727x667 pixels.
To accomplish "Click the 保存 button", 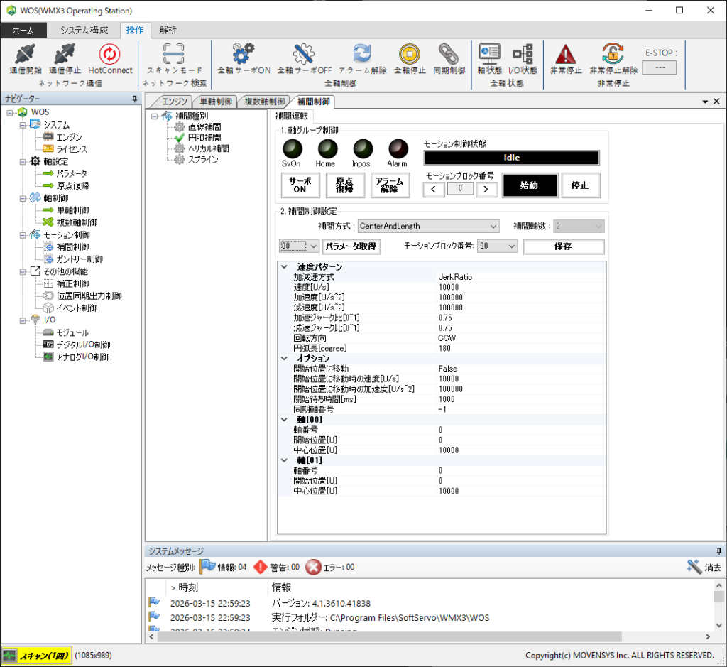I will 563,246.
